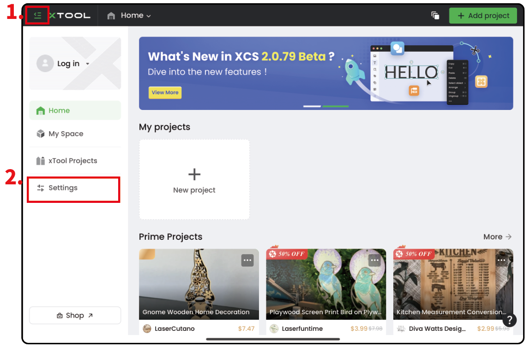Screen dimensions: 530x347
Task: Click the xTool logo in header
Action: pos(70,15)
